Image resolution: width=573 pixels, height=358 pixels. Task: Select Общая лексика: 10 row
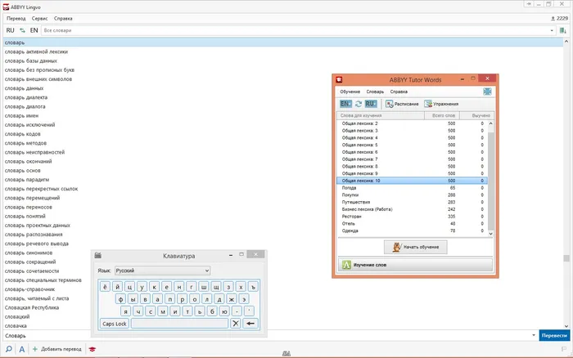412,181
